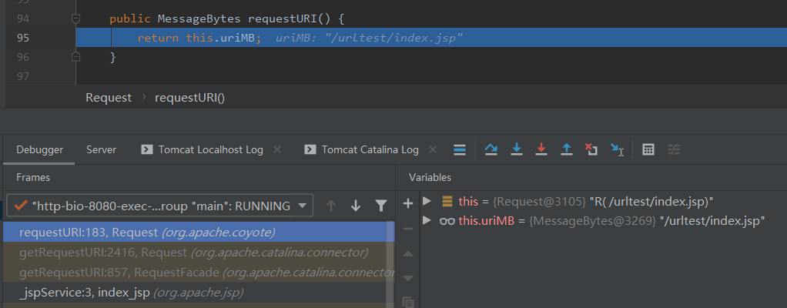Click the Step Over debugger icon
Screen dimensions: 787x308
pyautogui.click(x=491, y=149)
